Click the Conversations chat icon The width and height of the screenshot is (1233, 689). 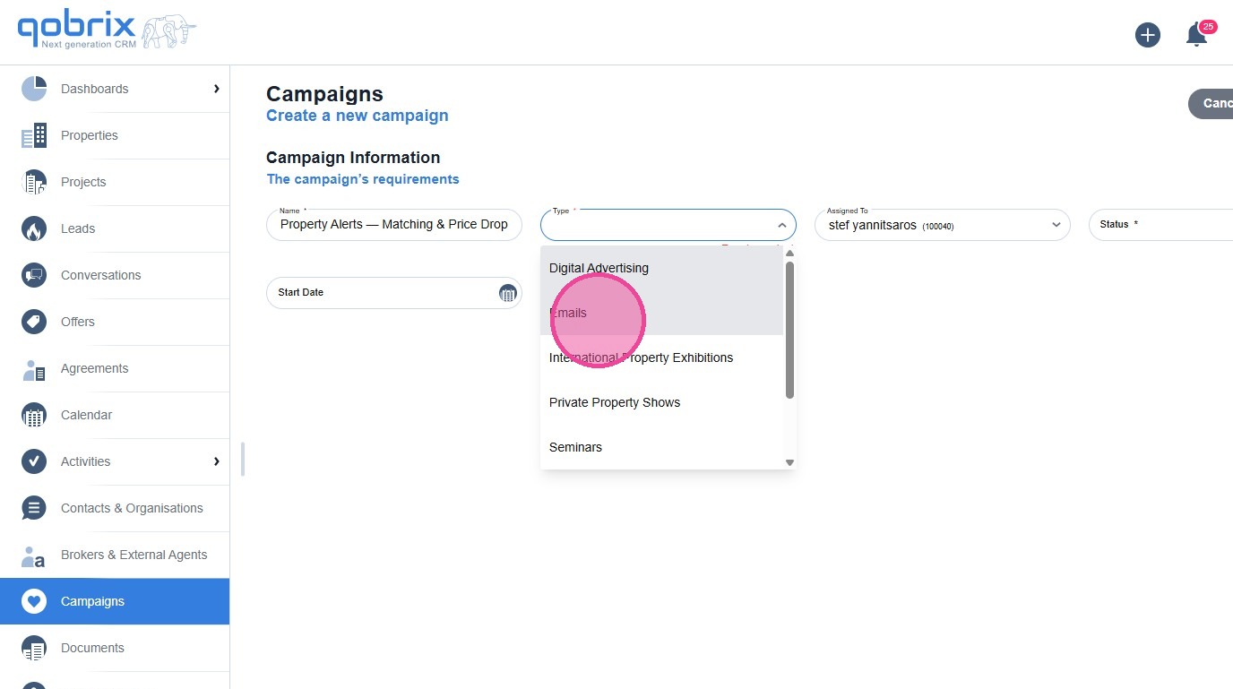pyautogui.click(x=34, y=275)
